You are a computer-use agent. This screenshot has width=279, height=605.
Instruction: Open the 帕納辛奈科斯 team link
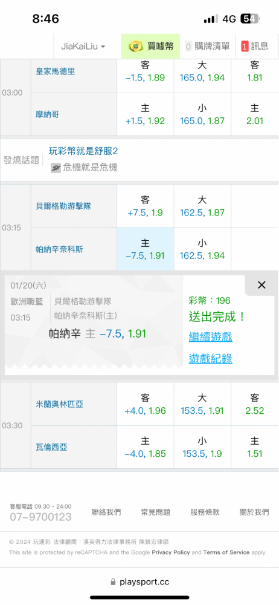59,249
